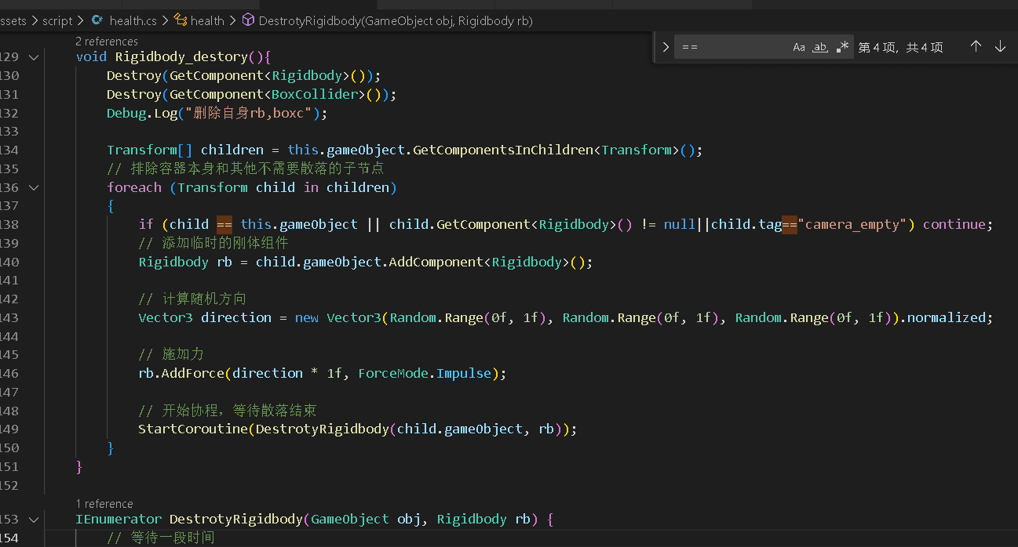Click the continue keyword

954,224
